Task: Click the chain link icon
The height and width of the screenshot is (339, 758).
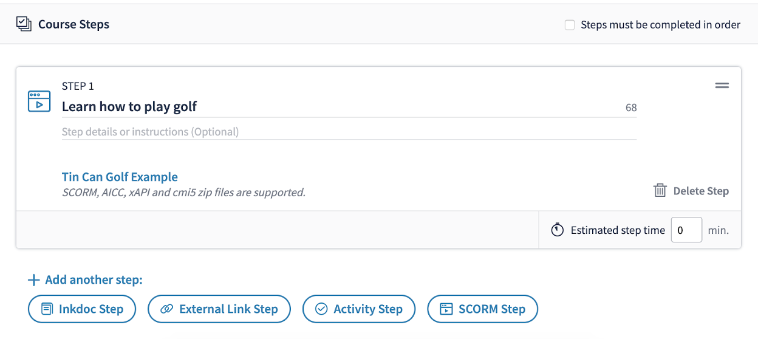Action: click(x=166, y=309)
